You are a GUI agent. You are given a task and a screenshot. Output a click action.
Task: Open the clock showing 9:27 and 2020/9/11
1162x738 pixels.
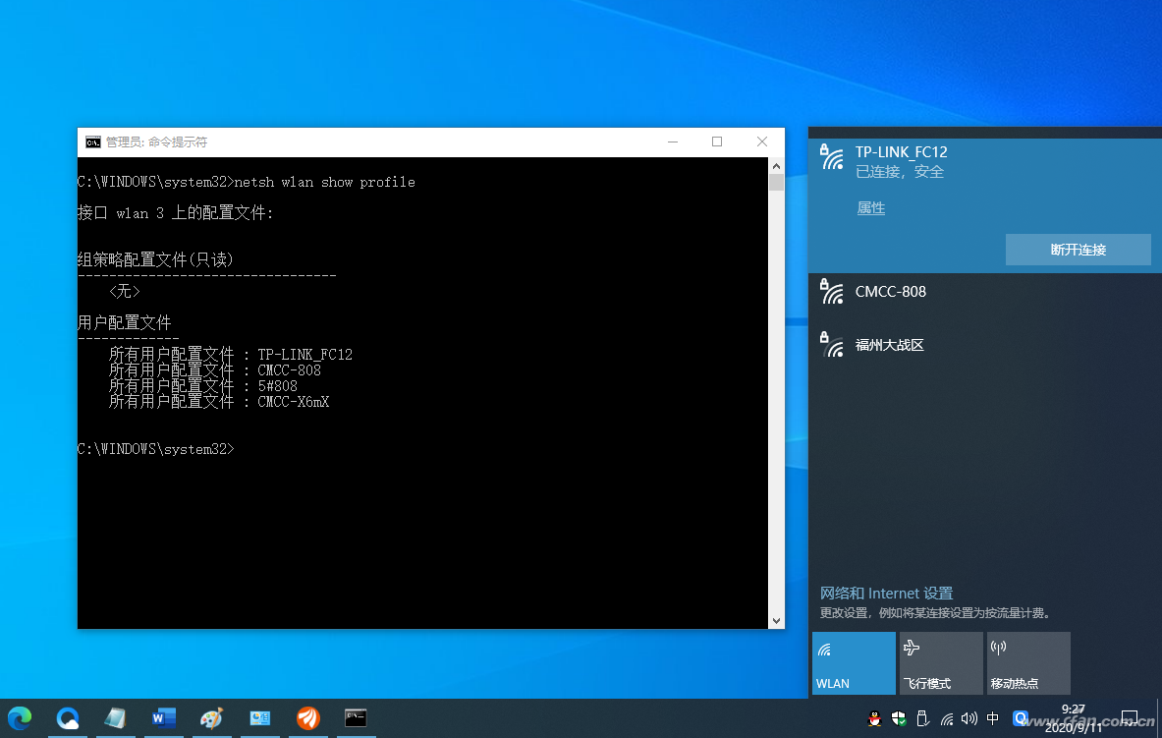[1073, 718]
